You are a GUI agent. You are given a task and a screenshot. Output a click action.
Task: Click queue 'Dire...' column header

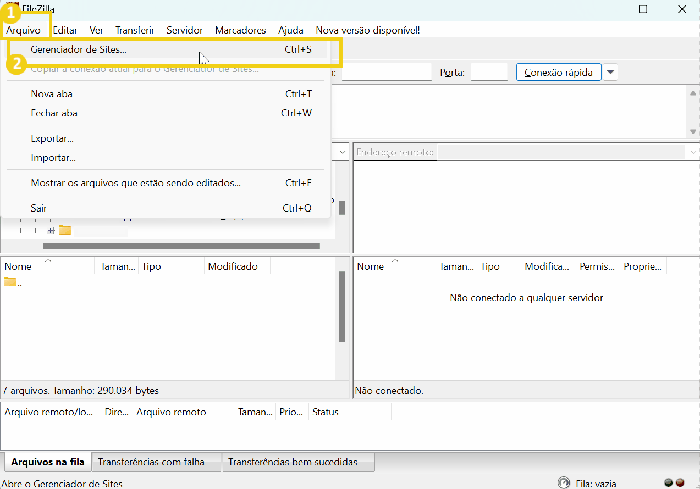tap(117, 412)
